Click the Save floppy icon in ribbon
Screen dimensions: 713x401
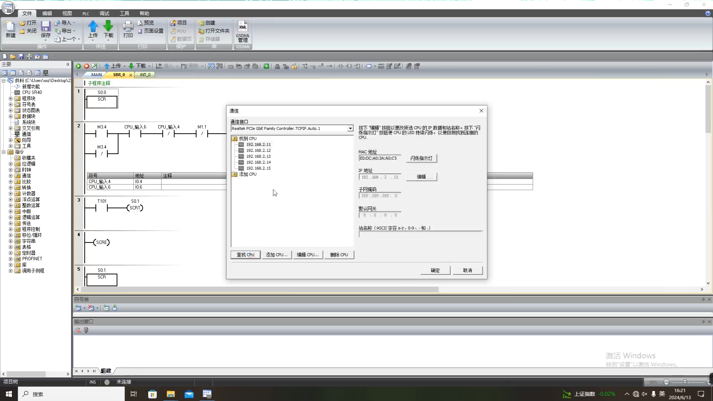(x=45, y=27)
